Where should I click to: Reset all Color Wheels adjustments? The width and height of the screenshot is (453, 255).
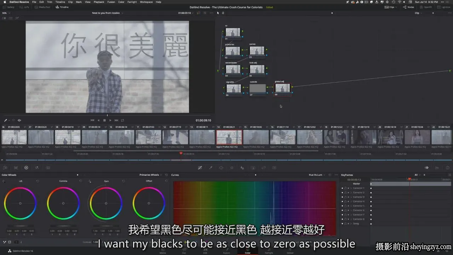click(x=166, y=175)
